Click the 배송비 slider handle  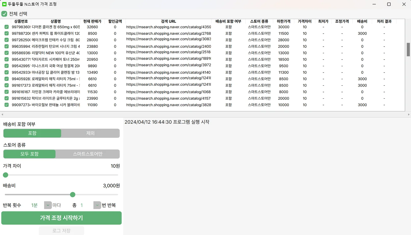coord(73,195)
